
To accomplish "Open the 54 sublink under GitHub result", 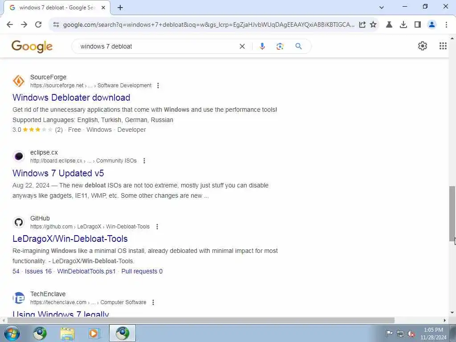I will [16, 271].
